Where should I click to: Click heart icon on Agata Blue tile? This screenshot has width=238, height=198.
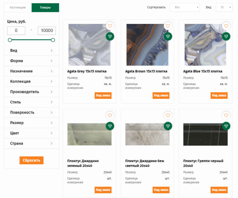point(226,26)
